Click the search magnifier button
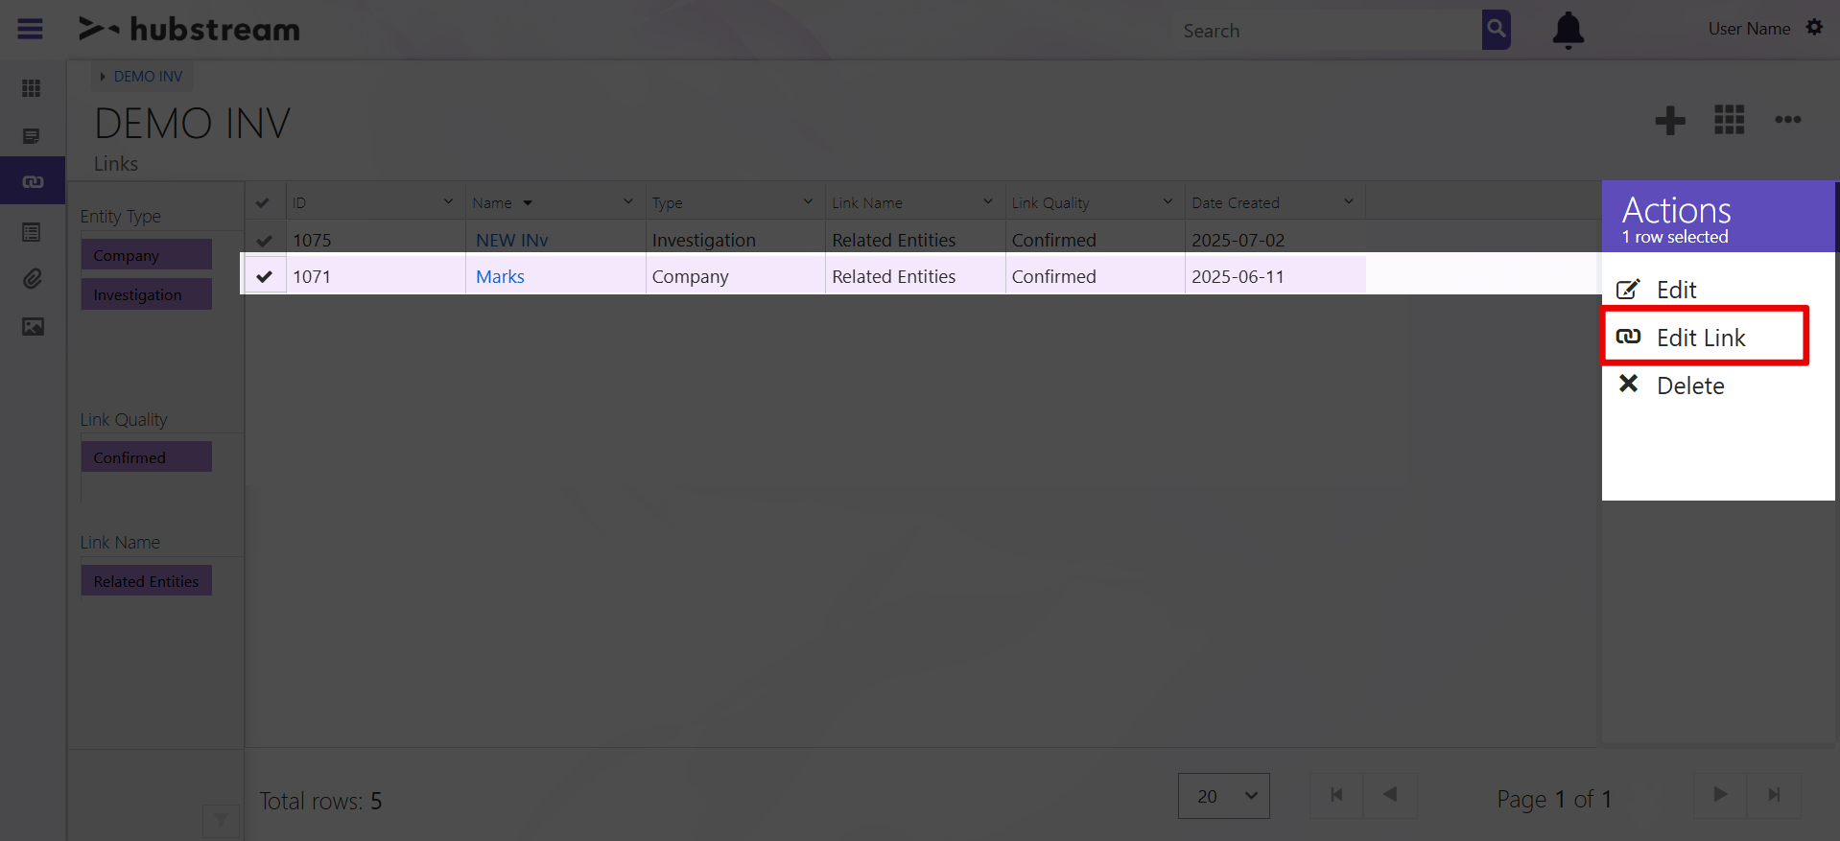Screen dimensions: 1840x841 click(1497, 30)
